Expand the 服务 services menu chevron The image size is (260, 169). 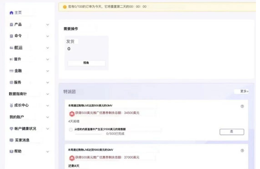[x=47, y=82]
